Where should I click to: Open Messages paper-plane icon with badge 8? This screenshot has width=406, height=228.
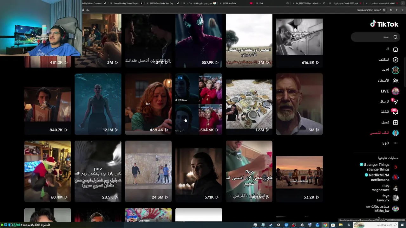[395, 101]
